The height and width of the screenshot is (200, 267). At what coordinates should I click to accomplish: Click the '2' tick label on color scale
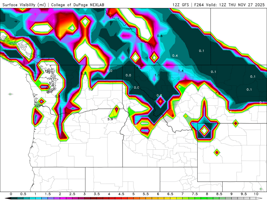[60, 194]
